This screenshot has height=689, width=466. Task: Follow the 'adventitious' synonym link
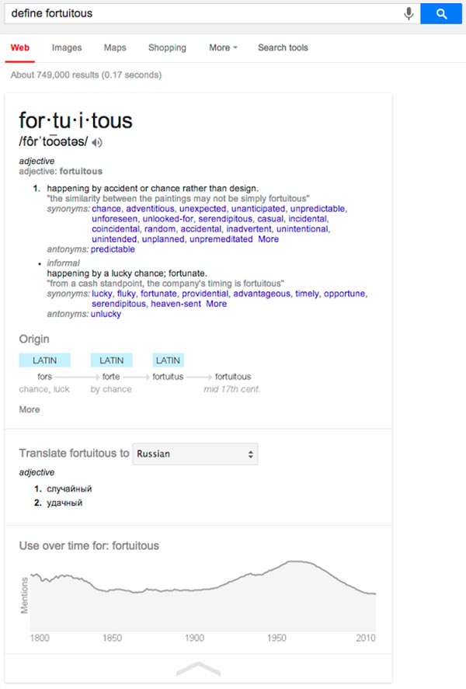click(150, 209)
